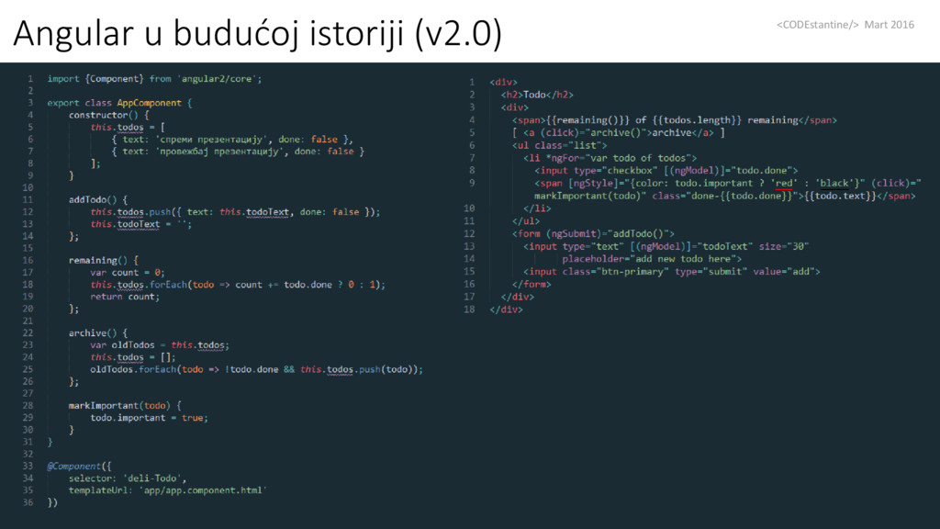Click the 'oldTodos.forEach(todo => !todo.done' line
The height and width of the screenshot is (529, 940).
tap(257, 369)
